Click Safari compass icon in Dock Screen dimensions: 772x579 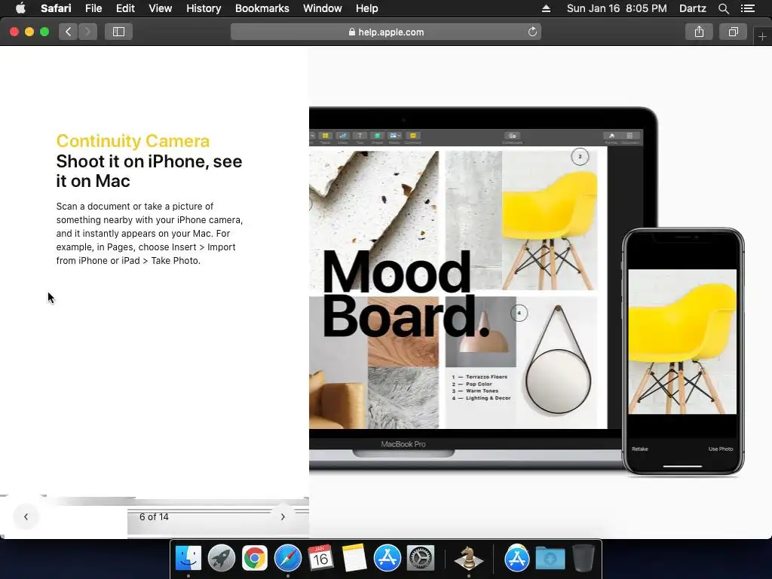(x=288, y=559)
